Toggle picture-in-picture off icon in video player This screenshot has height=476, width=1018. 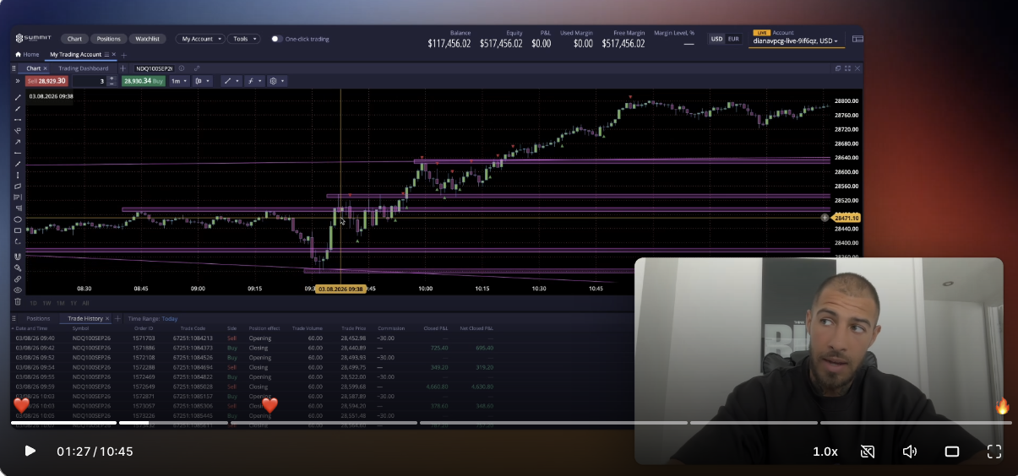tap(868, 452)
